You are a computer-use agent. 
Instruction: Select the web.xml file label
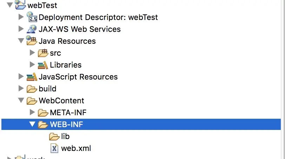76,148
